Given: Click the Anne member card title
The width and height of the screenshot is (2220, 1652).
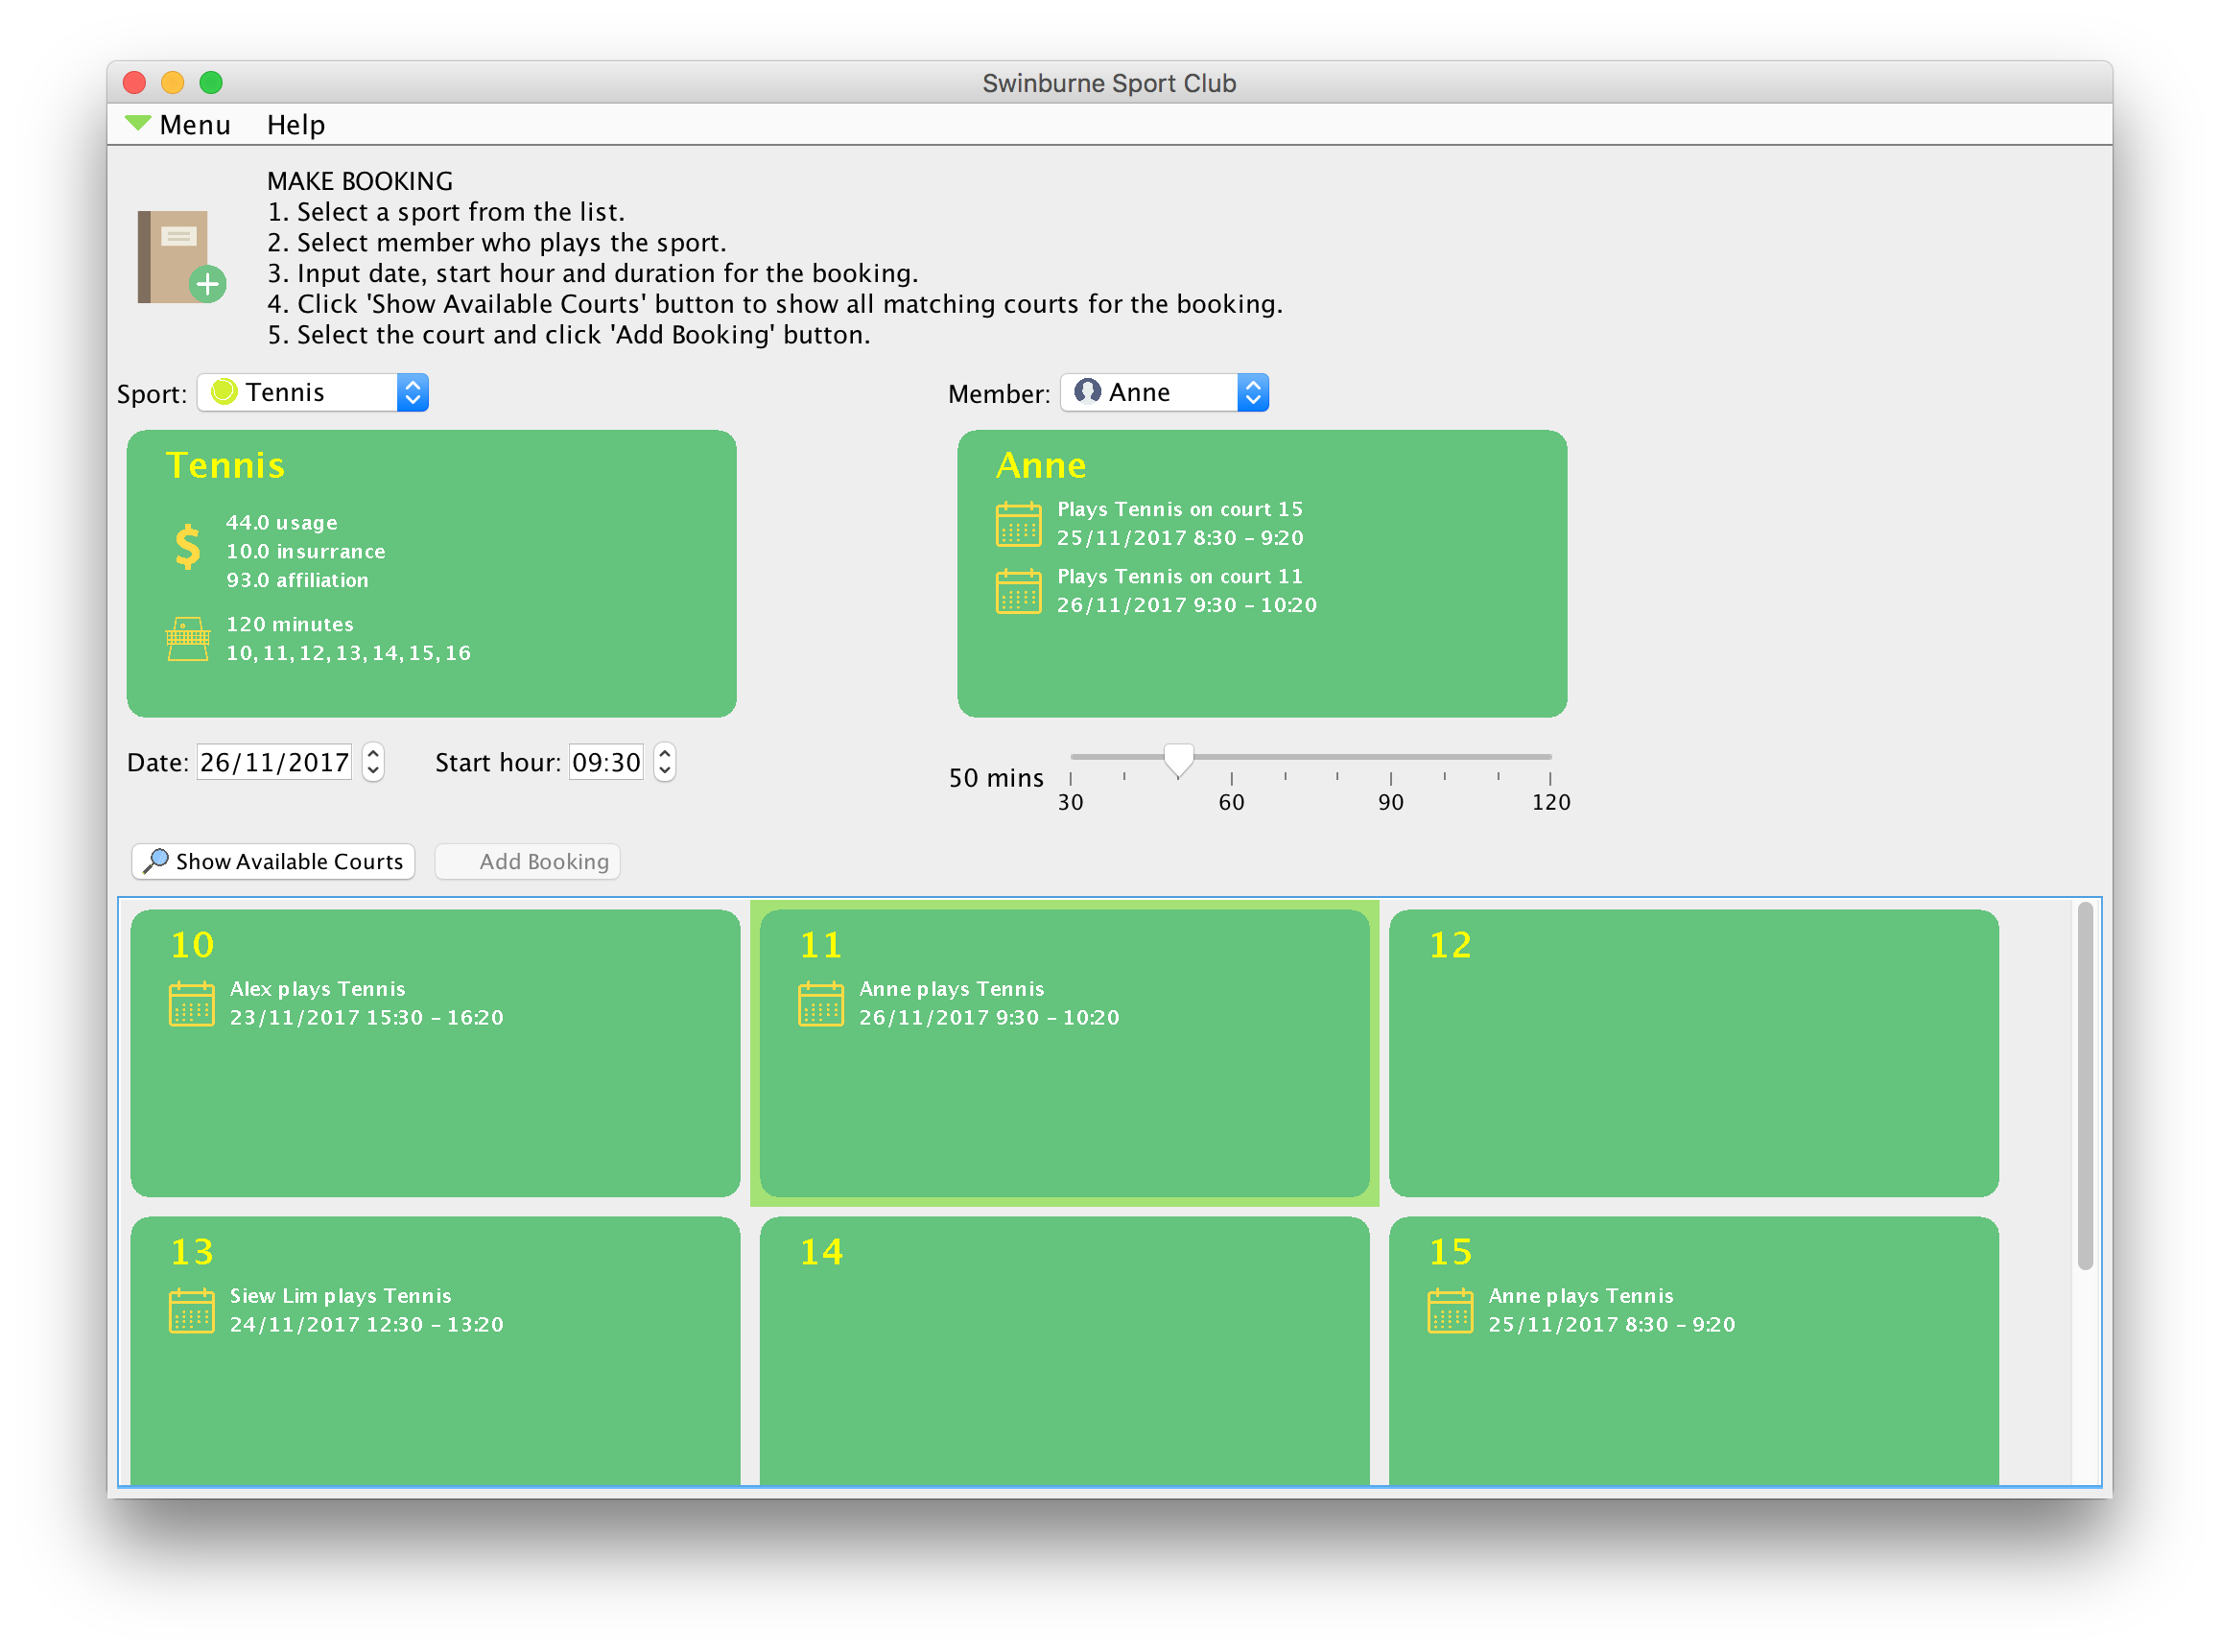Looking at the screenshot, I should pyautogui.click(x=1041, y=465).
